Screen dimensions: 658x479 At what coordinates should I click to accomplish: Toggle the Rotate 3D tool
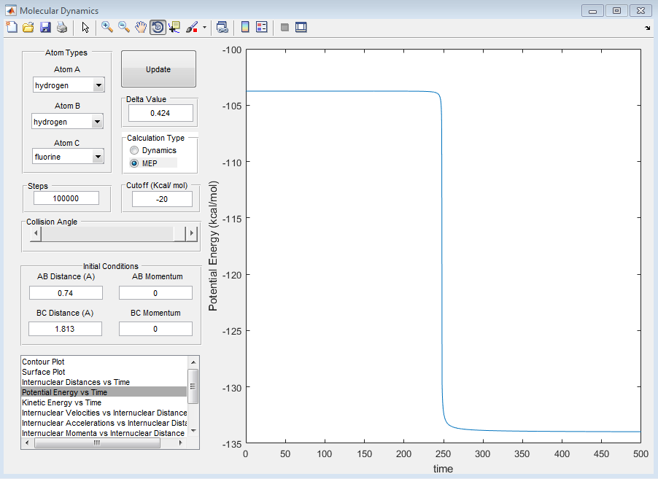(x=158, y=27)
